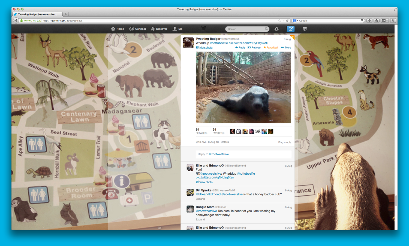Select the Tweeting Badger browser tab
The height and width of the screenshot is (246, 409).
(x=37, y=14)
